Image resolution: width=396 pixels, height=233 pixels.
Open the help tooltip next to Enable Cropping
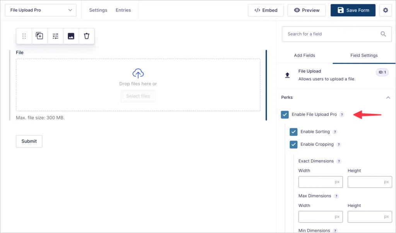(x=339, y=145)
